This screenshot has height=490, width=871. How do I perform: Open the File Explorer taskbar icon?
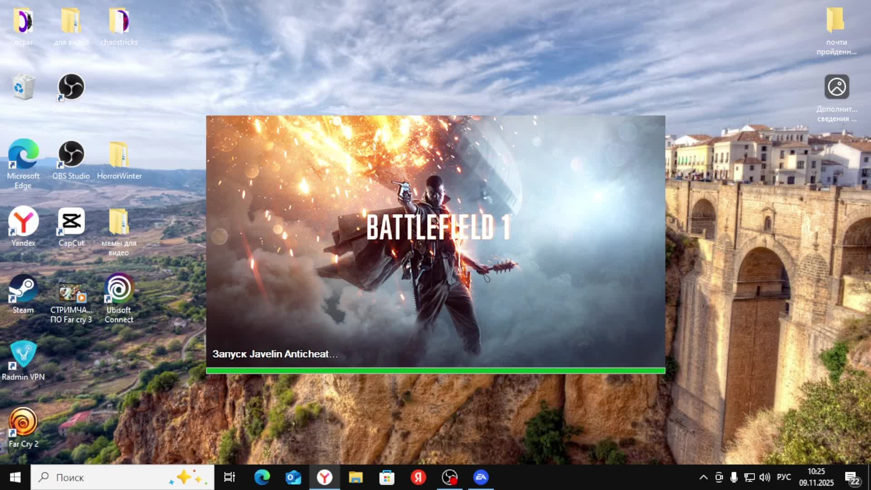tap(356, 477)
